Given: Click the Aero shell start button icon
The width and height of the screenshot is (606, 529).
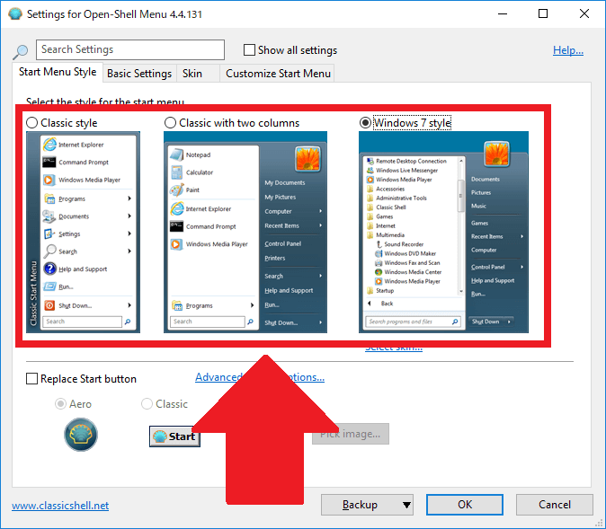Looking at the screenshot, I should coord(81,436).
